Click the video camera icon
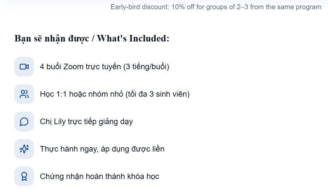The height and width of the screenshot is (195, 328). tap(24, 67)
